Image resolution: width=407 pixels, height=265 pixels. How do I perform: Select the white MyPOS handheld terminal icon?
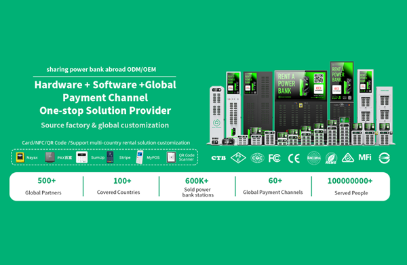pyautogui.click(x=140, y=157)
